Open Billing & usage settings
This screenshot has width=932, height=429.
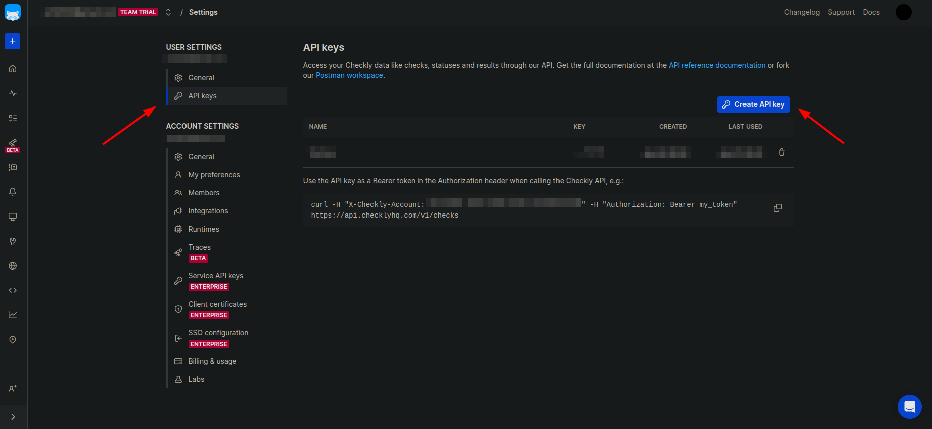pyautogui.click(x=227, y=361)
